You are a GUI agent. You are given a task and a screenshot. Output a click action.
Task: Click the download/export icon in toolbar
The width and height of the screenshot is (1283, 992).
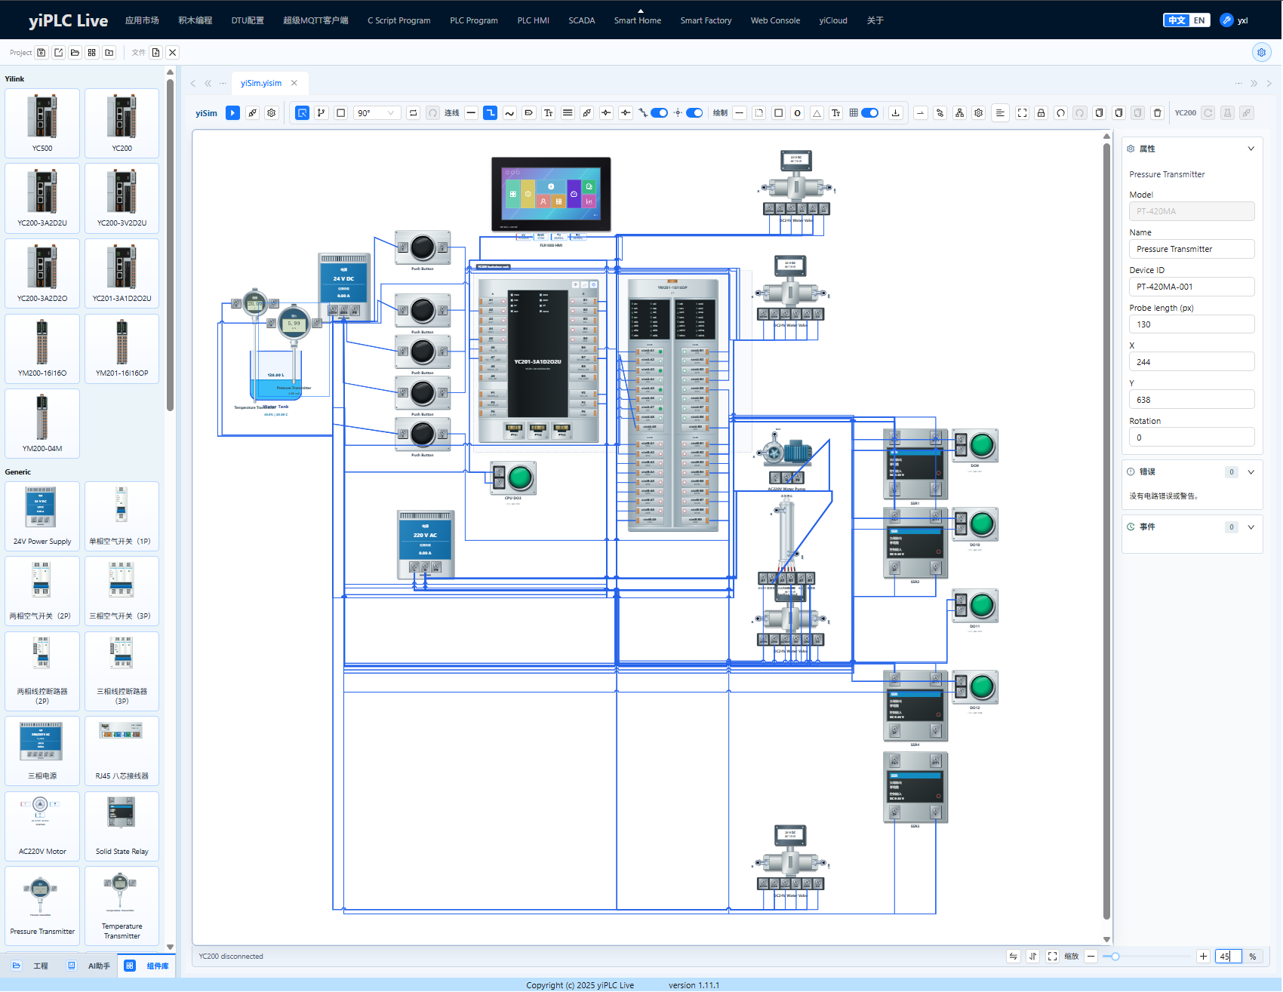pyautogui.click(x=896, y=113)
